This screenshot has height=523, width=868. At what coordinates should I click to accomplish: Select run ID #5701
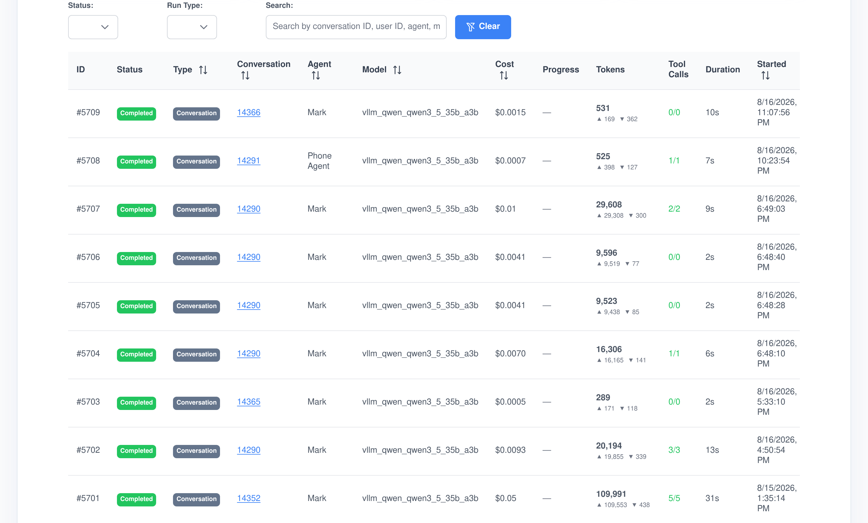pyautogui.click(x=88, y=499)
